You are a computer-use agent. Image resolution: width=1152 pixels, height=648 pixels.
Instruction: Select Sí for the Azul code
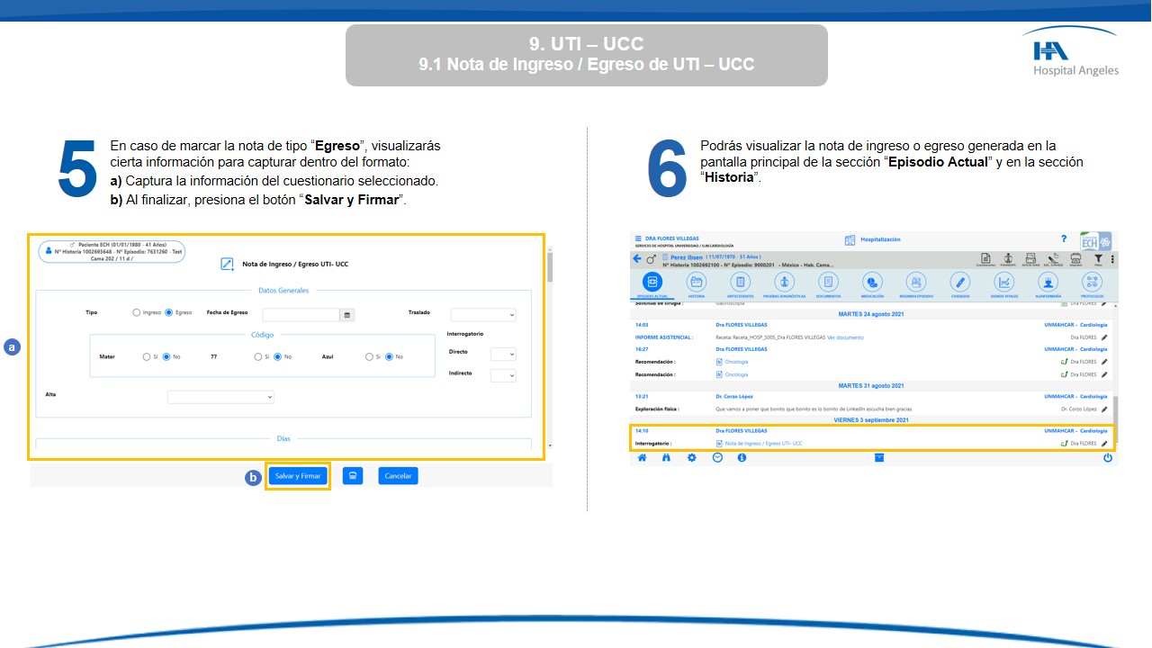[369, 357]
